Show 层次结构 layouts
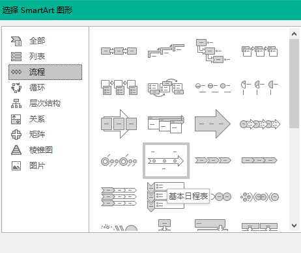The width and height of the screenshot is (301, 253). tap(45, 103)
